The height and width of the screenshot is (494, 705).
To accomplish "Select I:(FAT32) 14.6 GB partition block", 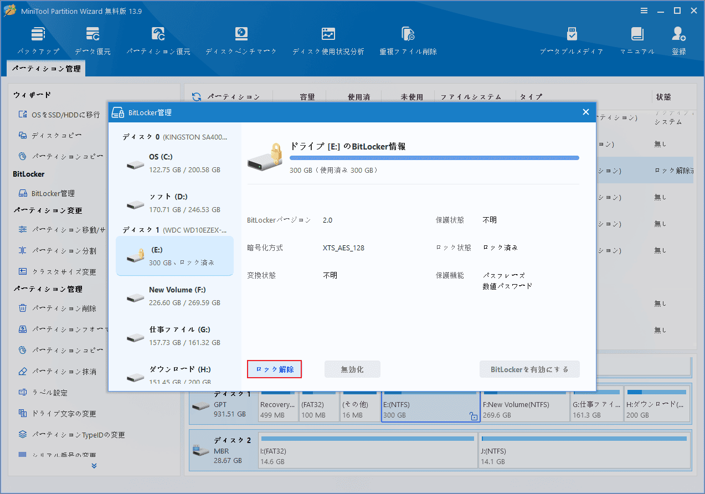I will tap(367, 450).
